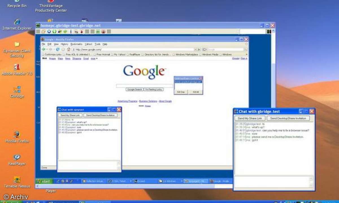
Task: Click the Google Search button
Action: point(134,89)
